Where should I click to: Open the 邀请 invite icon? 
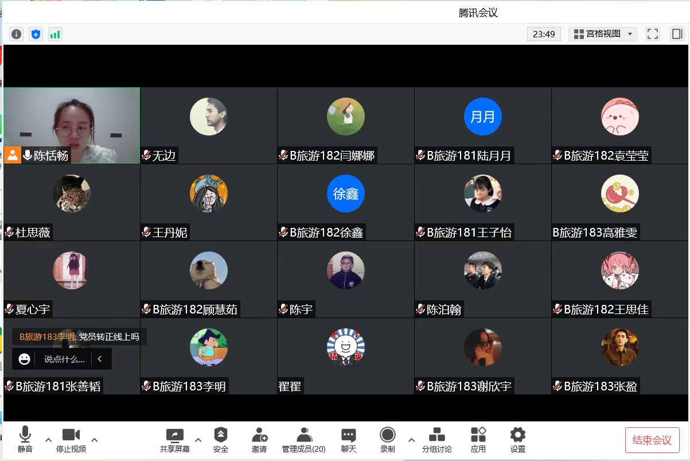[x=259, y=440]
